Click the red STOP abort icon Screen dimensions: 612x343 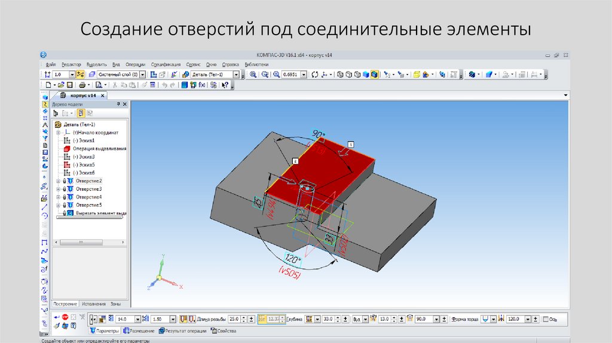[x=65, y=317]
